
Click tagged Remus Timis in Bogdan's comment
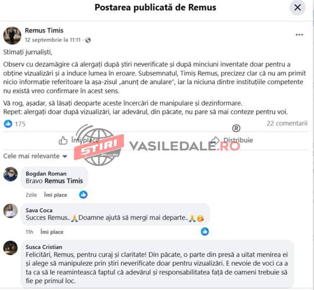(64, 181)
